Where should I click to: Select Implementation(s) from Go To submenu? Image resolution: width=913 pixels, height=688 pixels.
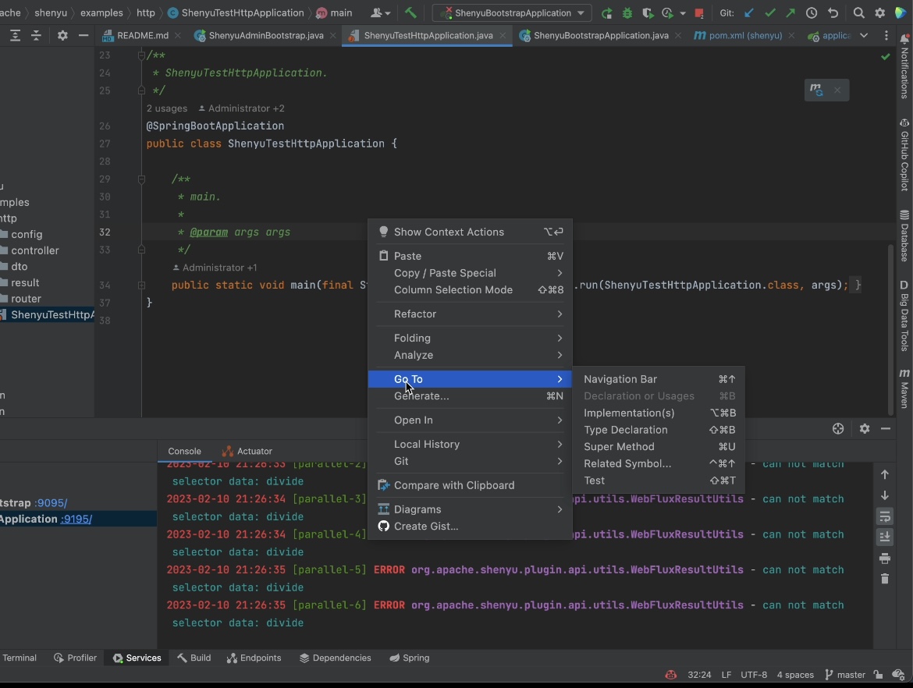tap(629, 413)
